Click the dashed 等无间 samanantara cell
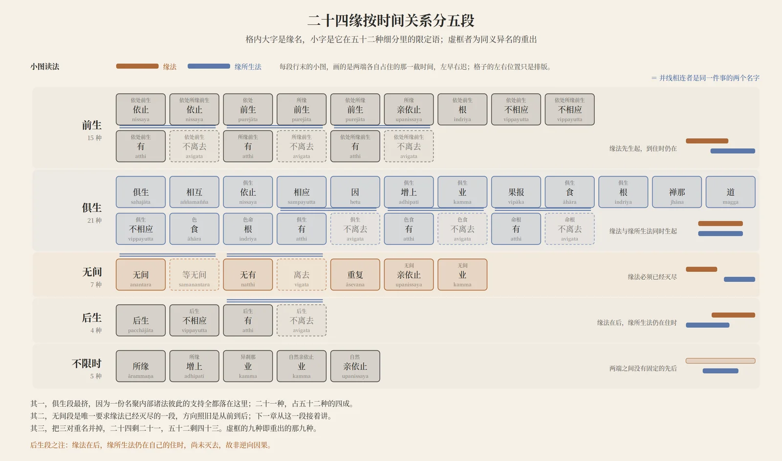 click(195, 274)
